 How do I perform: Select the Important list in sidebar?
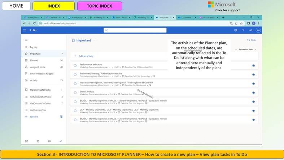pyautogui.click(x=44, y=54)
